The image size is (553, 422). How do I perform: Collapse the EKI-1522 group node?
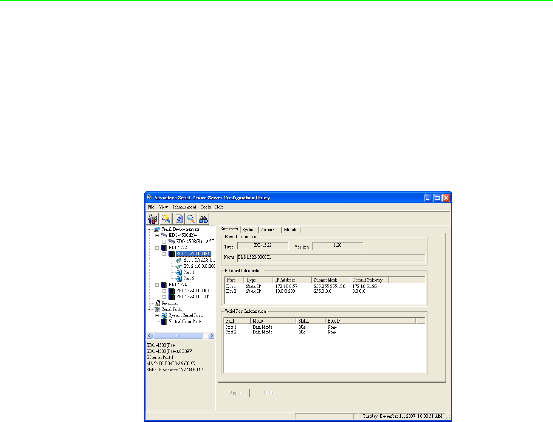157,248
